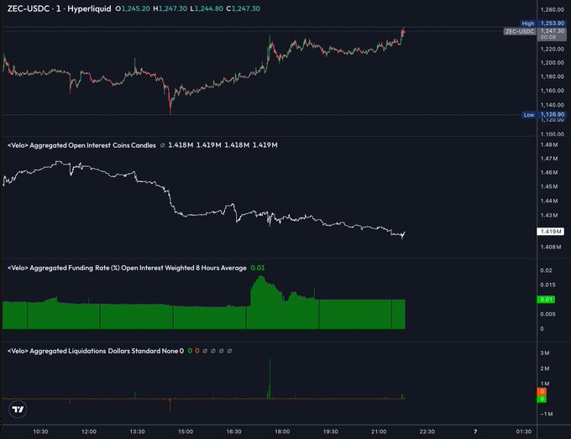This screenshot has width=571, height=439.
Task: Click the 16:30 time axis label
Action: [233, 431]
